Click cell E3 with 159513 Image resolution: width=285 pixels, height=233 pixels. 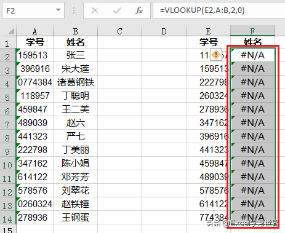(208, 69)
